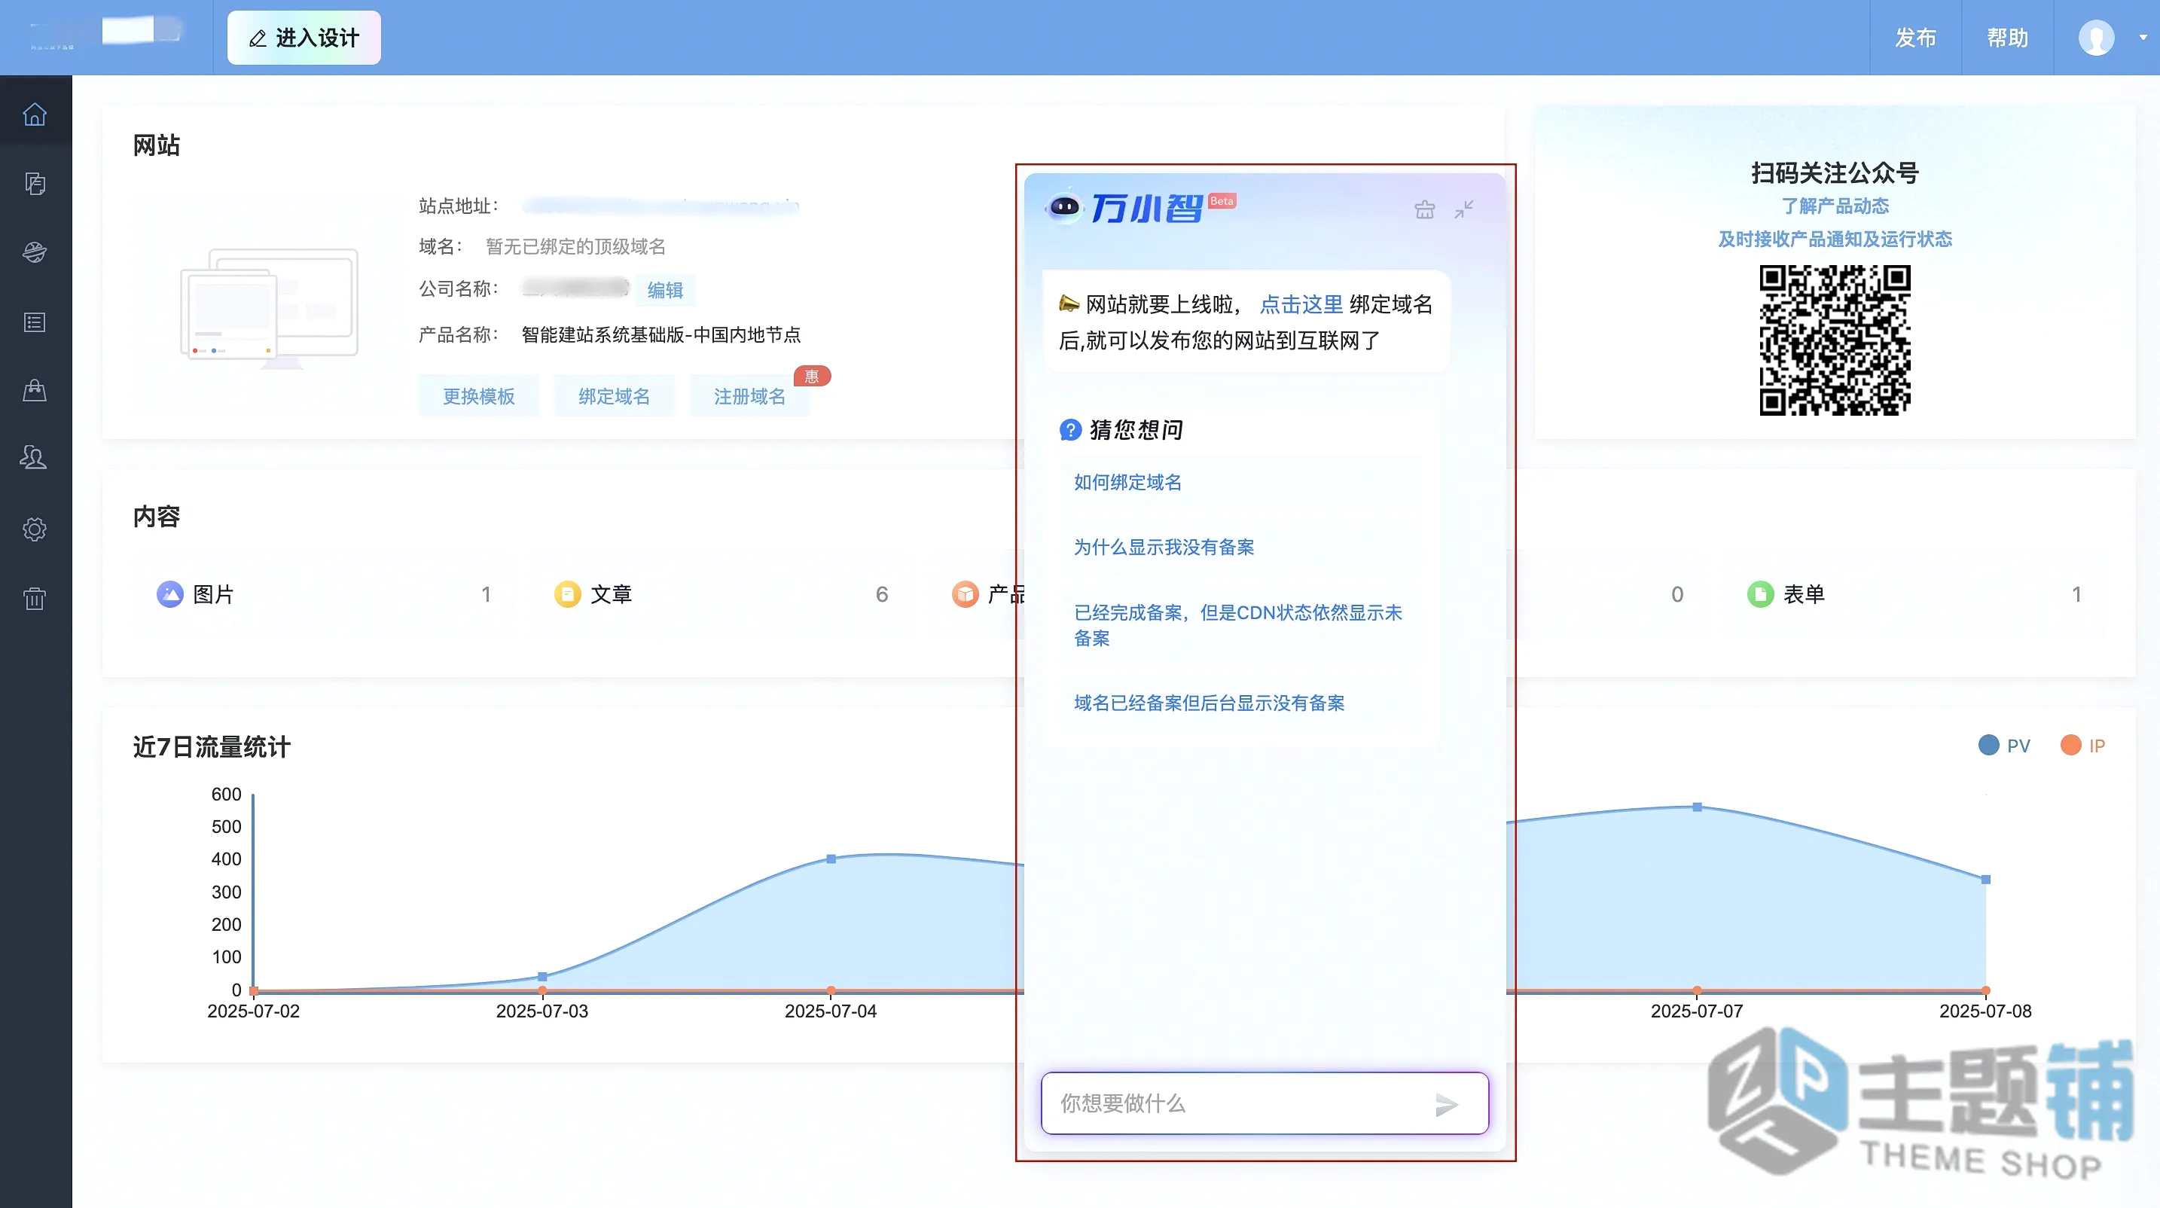Screen dimensions: 2160x1208
Task: Click the 进入设计 button
Action: pos(304,38)
